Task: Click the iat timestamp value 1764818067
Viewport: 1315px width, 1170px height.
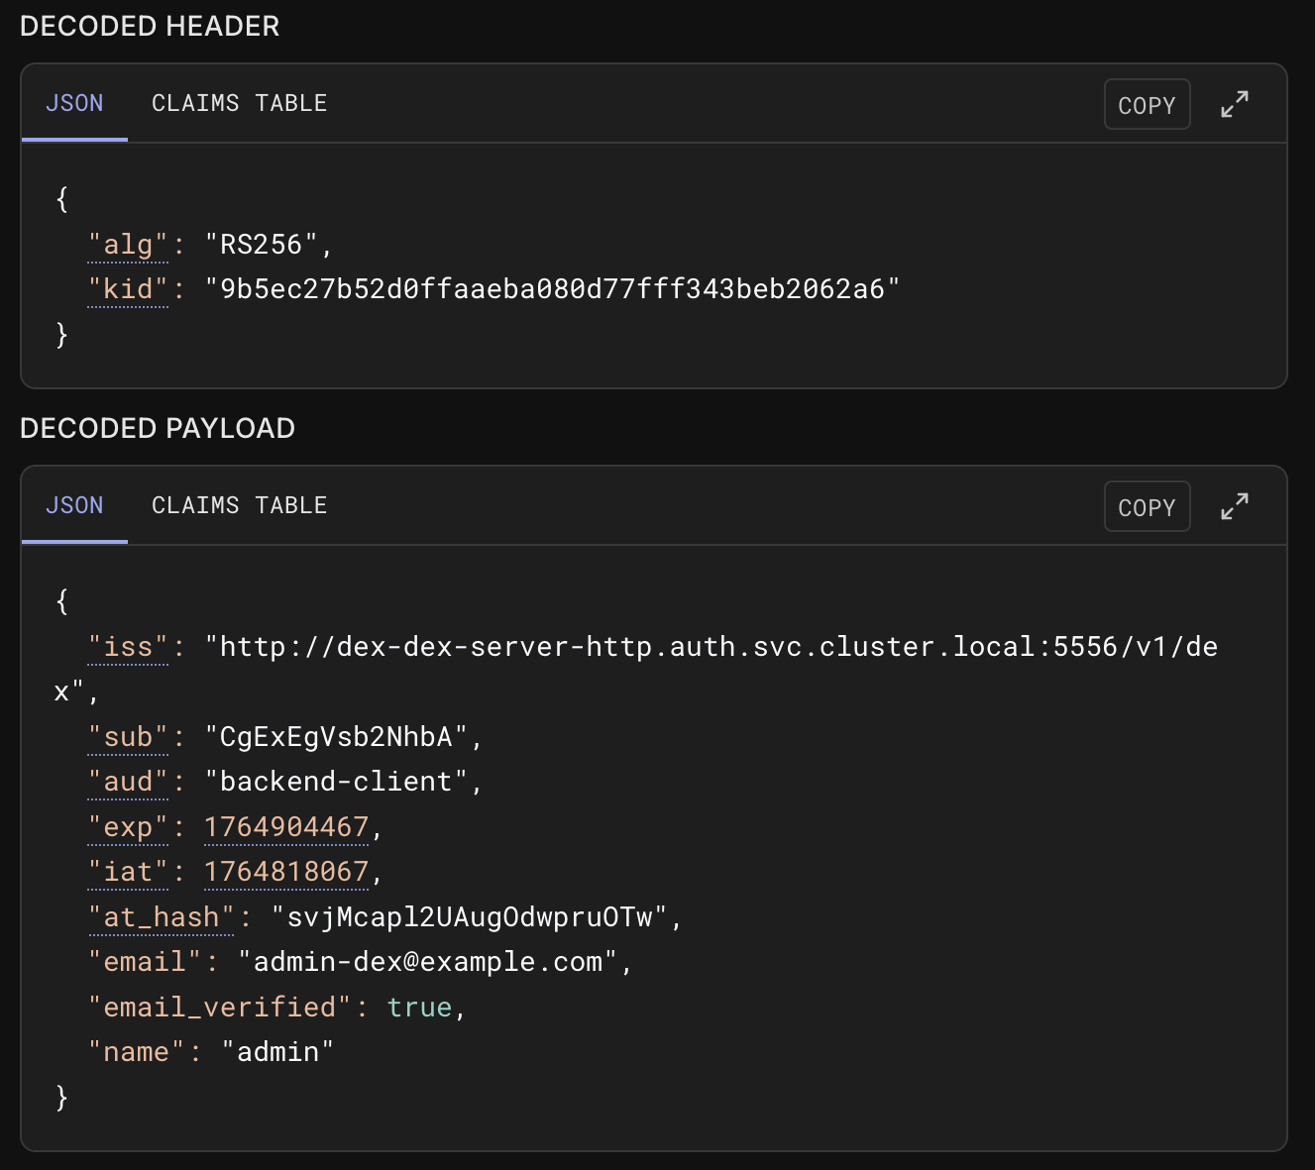Action: (286, 872)
